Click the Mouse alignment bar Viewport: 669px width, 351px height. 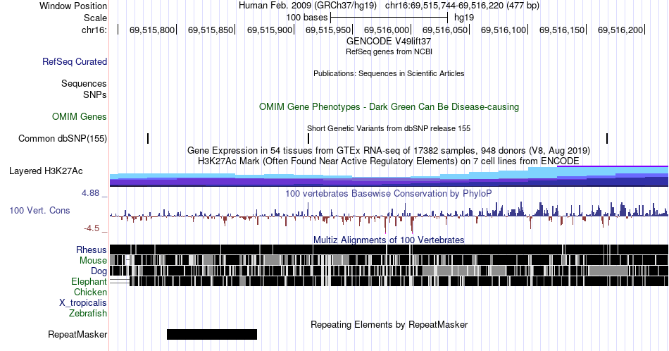(389, 261)
